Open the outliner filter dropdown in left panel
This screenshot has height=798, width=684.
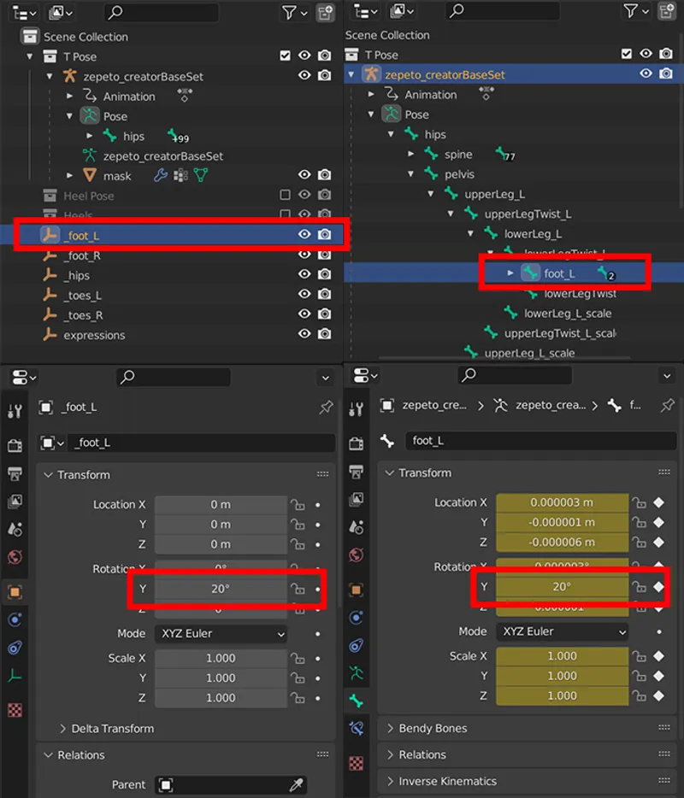[x=293, y=12]
